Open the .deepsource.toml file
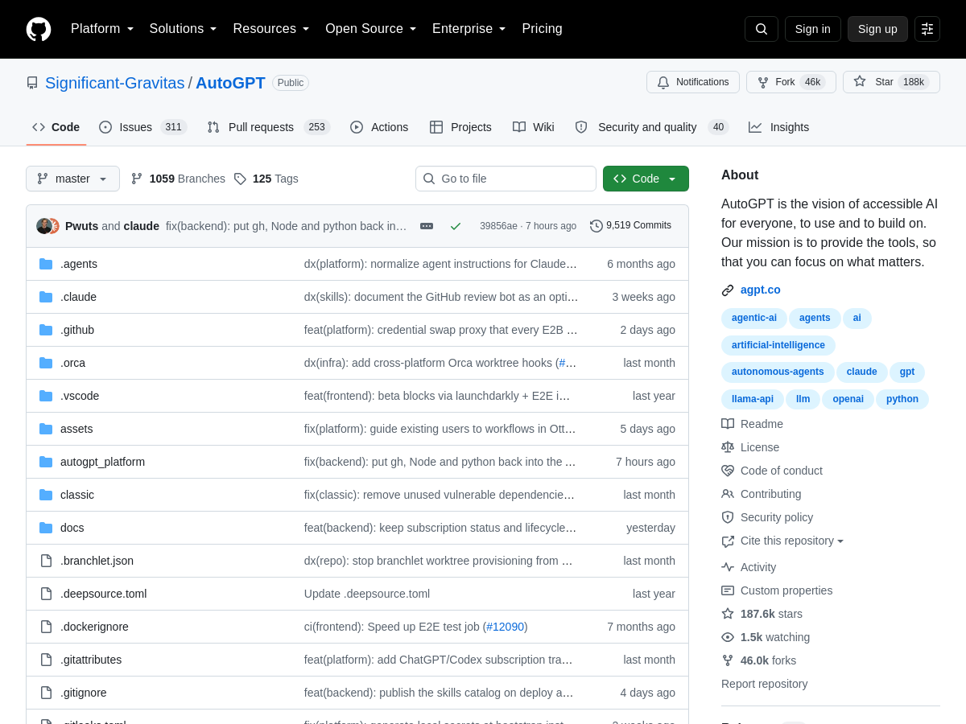 [x=103, y=594]
